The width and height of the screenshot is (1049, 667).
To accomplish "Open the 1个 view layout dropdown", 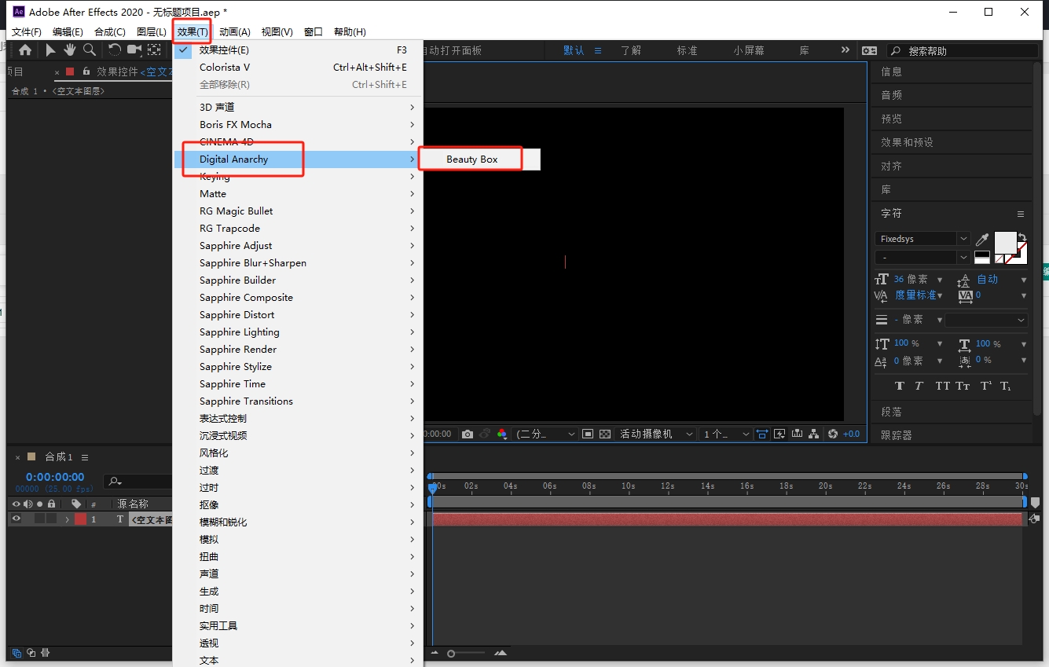I will [725, 434].
